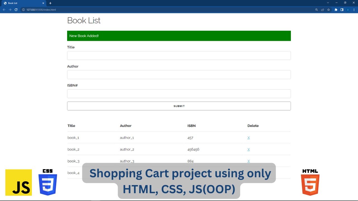Open the browser zoom indicator

pyautogui.click(x=317, y=9)
